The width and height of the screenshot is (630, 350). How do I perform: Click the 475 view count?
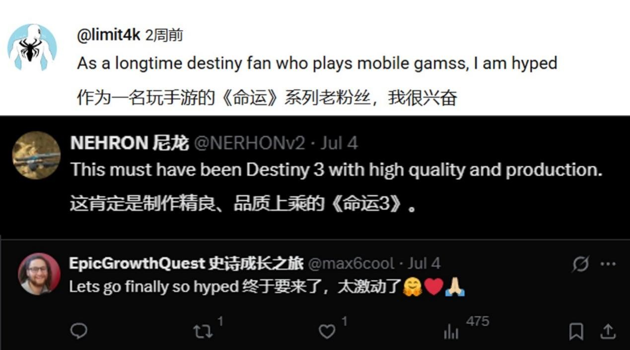(x=478, y=321)
